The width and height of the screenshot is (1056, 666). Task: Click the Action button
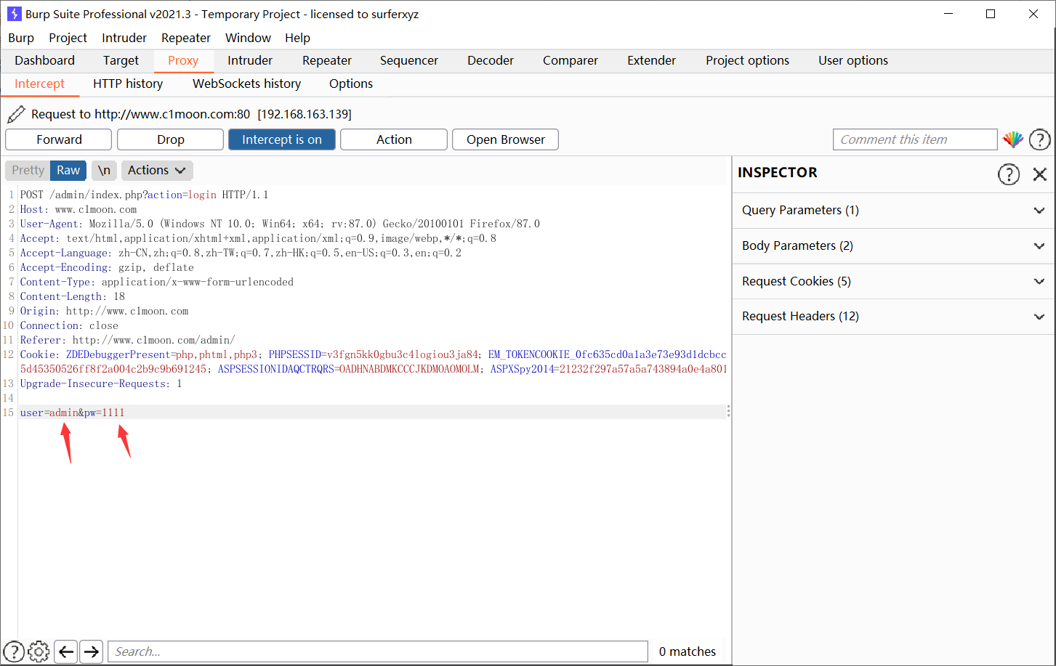pyautogui.click(x=394, y=139)
